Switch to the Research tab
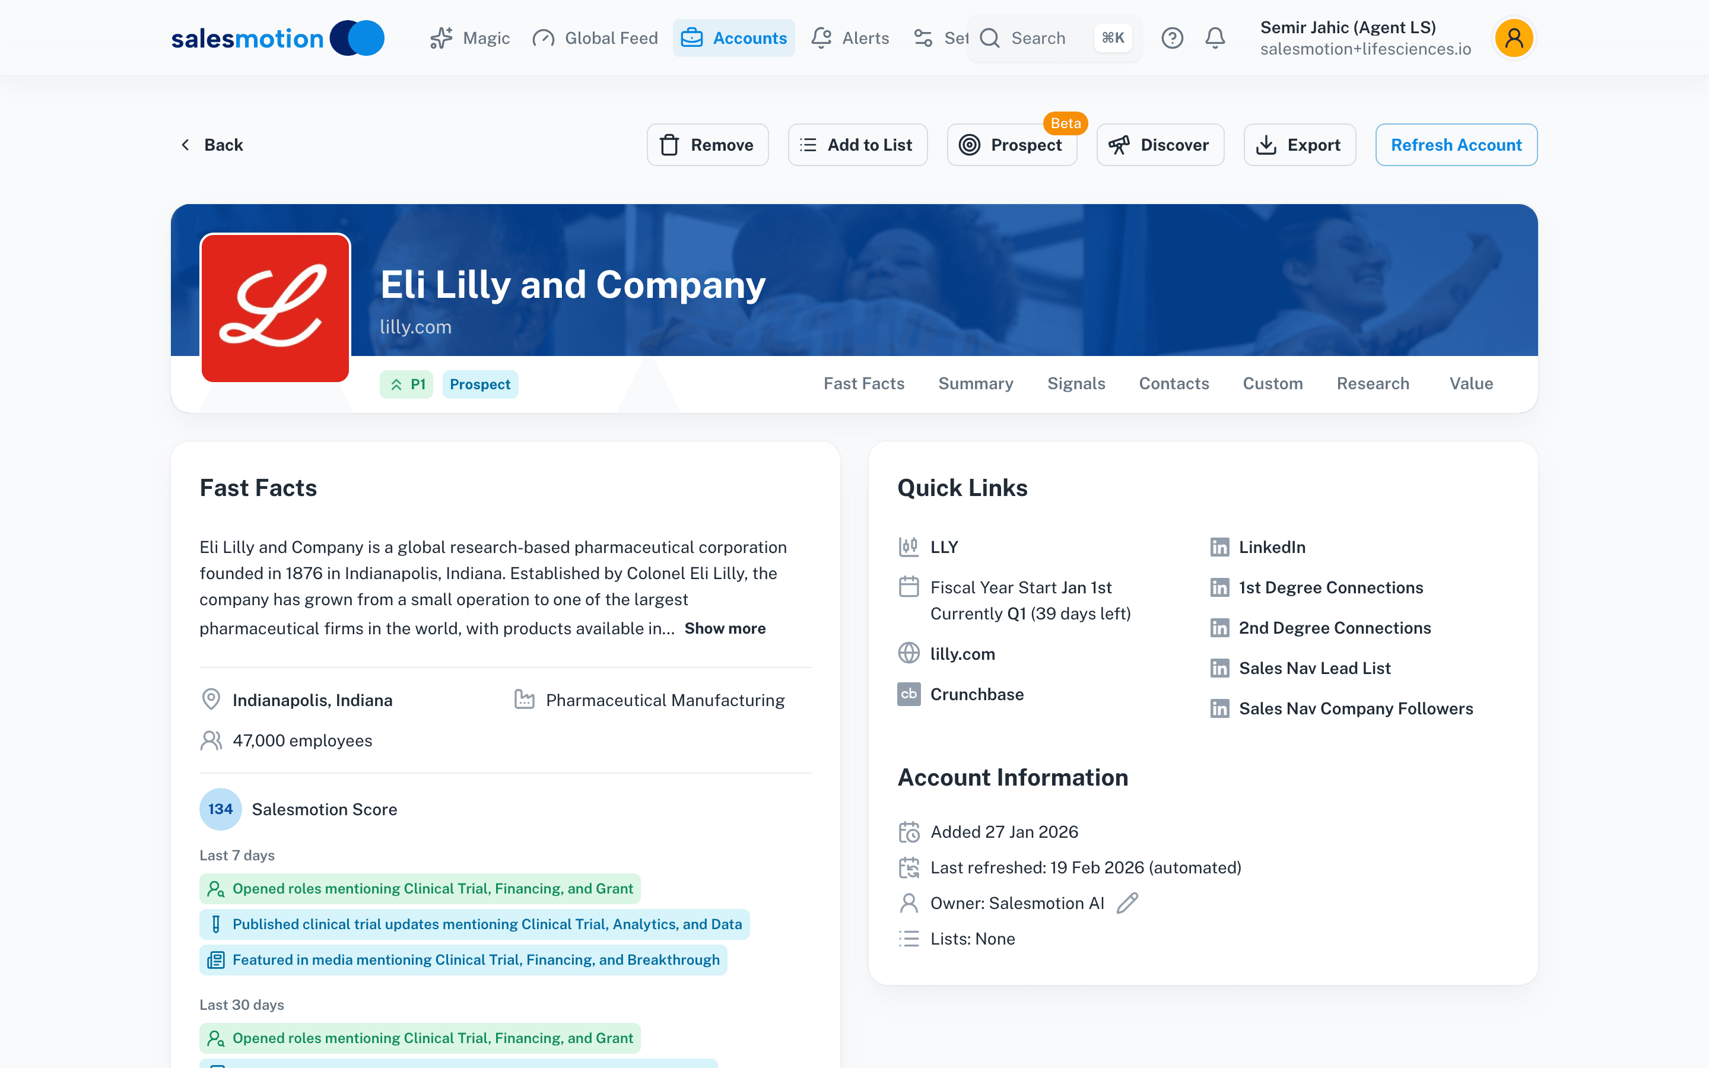The image size is (1709, 1068). click(x=1372, y=383)
